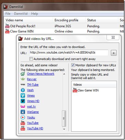This screenshot has height=140, width=125.
Task: Click the supported sites scrollbar thumb
Action: tap(64, 118)
